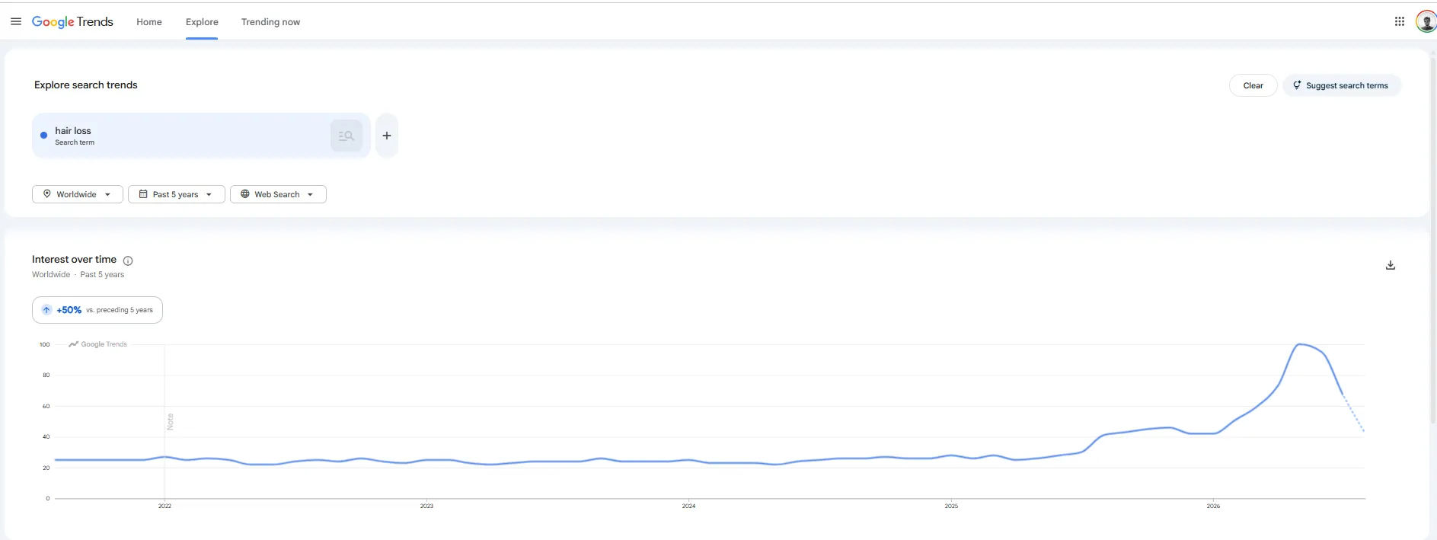Click the location pin icon in Worldwide filter
Image resolution: width=1437 pixels, height=540 pixels.
(47, 194)
